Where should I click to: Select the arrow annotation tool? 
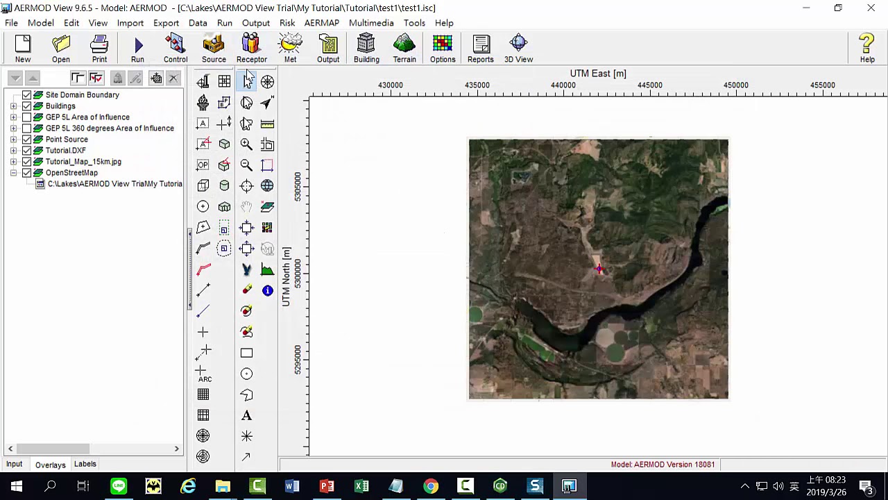pos(246,457)
